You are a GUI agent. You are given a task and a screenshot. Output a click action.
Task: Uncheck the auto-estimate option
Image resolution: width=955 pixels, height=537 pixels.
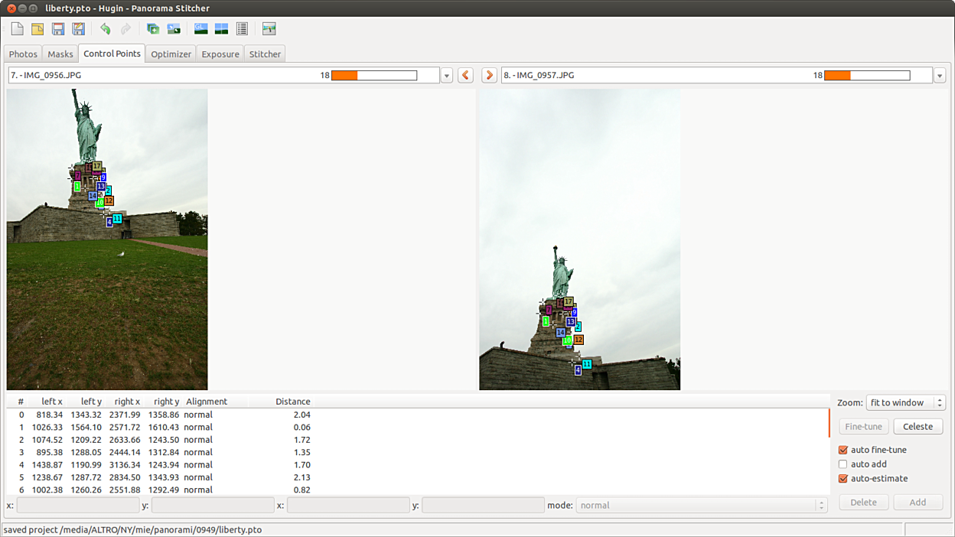[x=843, y=479]
